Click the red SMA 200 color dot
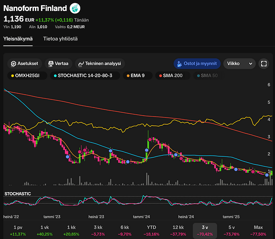Viewport: 275px width, 239px height. [160, 76]
